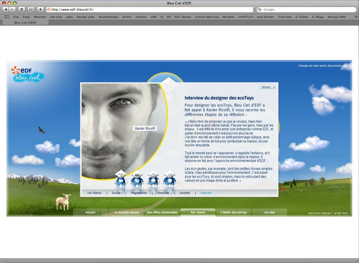
Task: Go to Accueil in bottom menu
Action: click(91, 212)
